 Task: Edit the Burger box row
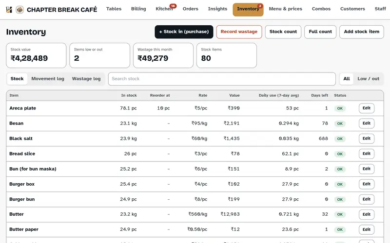pyautogui.click(x=367, y=184)
